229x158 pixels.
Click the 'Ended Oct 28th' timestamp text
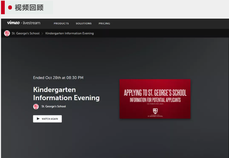(58, 77)
